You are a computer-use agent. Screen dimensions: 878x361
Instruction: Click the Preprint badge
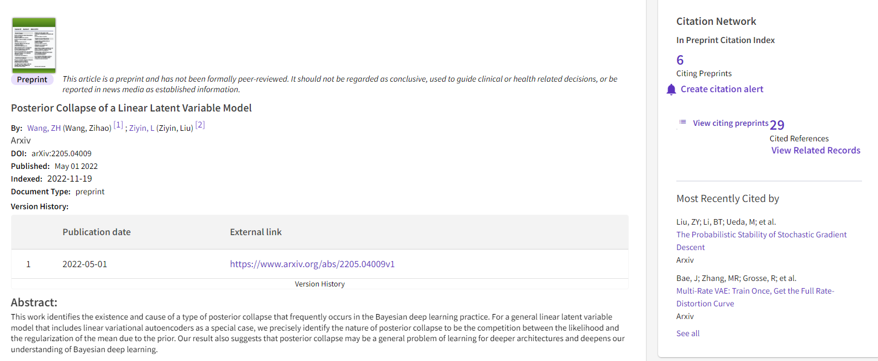pos(32,79)
